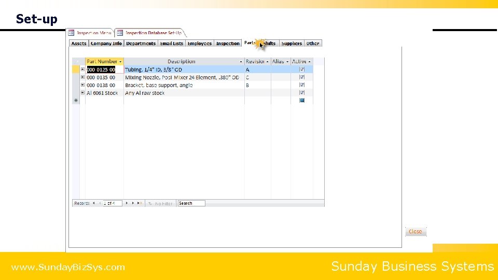Go to the previous record arrow
498x280 pixels.
click(x=100, y=203)
